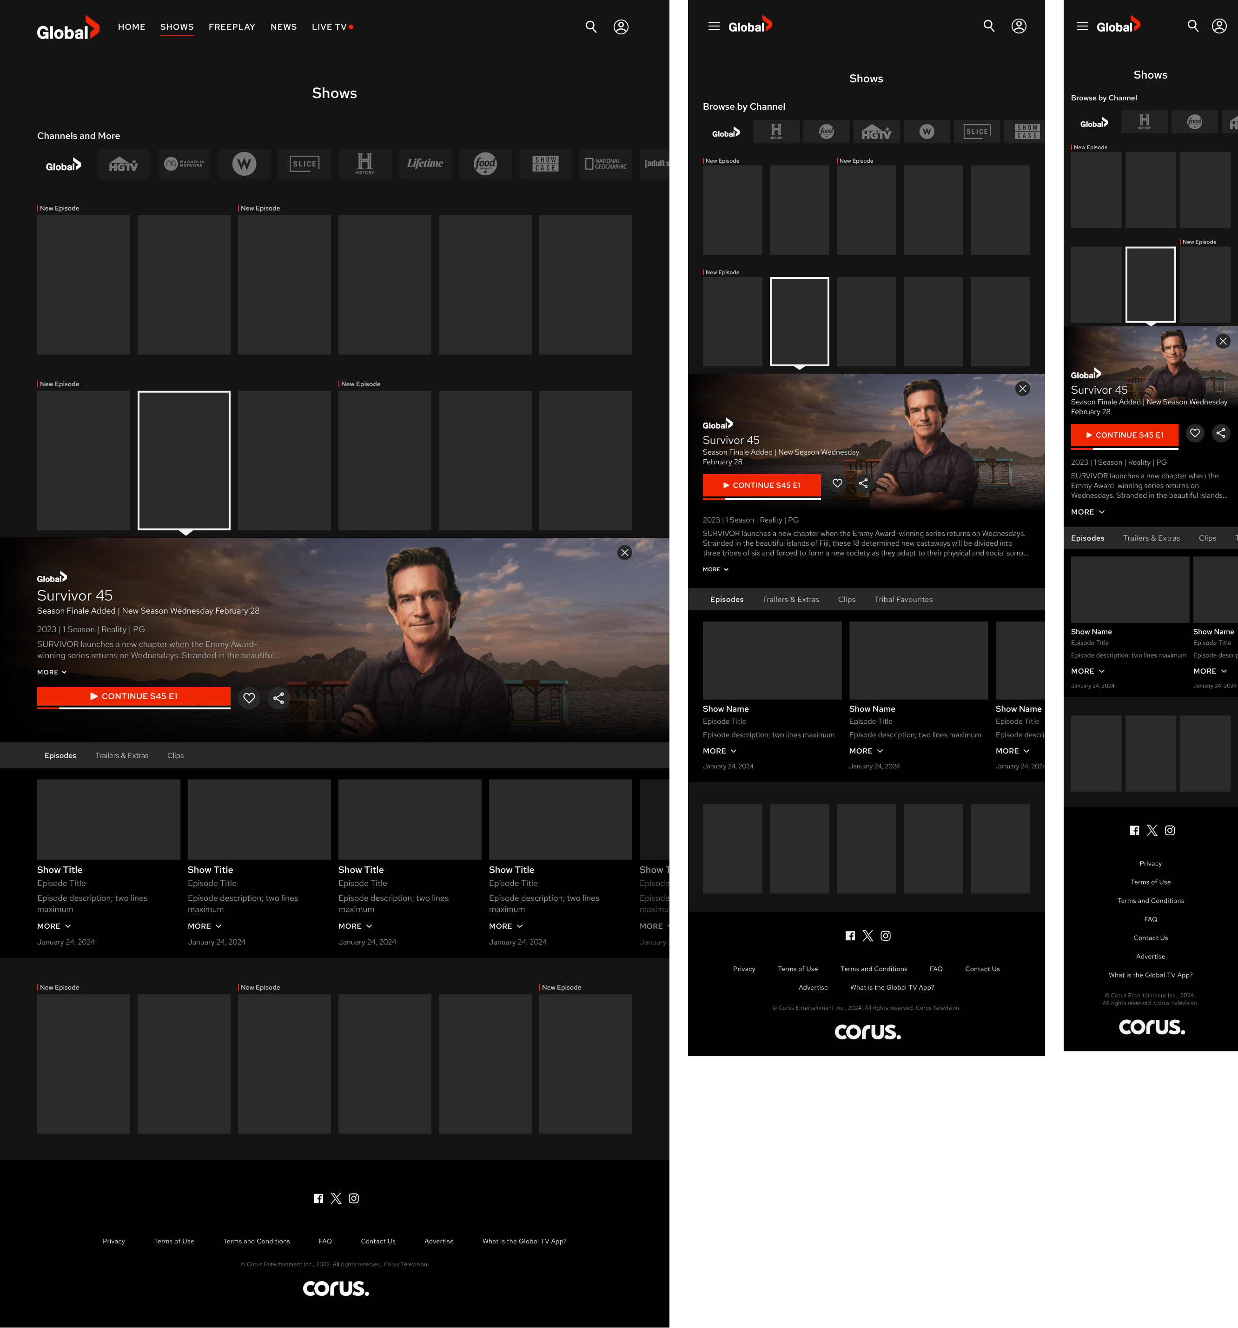Select Slice channel in desktop row
This screenshot has height=1328, width=1238.
pos(304,164)
